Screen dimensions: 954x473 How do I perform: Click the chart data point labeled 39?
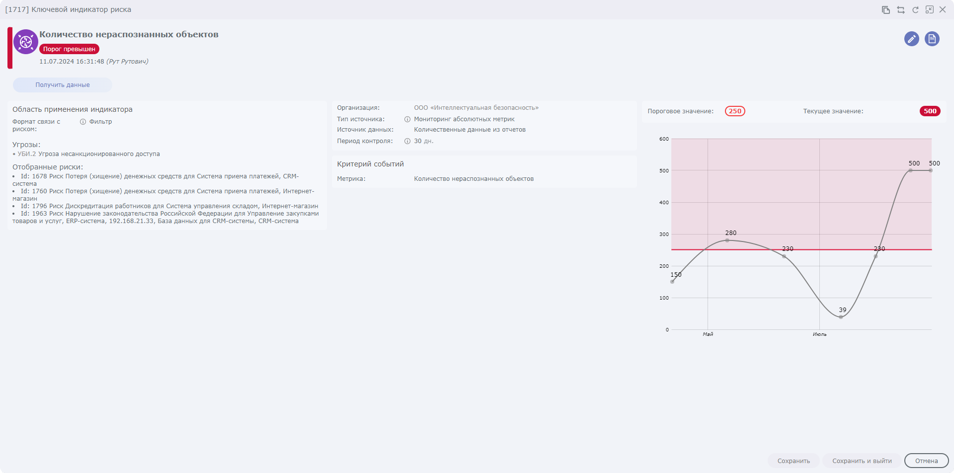(841, 317)
